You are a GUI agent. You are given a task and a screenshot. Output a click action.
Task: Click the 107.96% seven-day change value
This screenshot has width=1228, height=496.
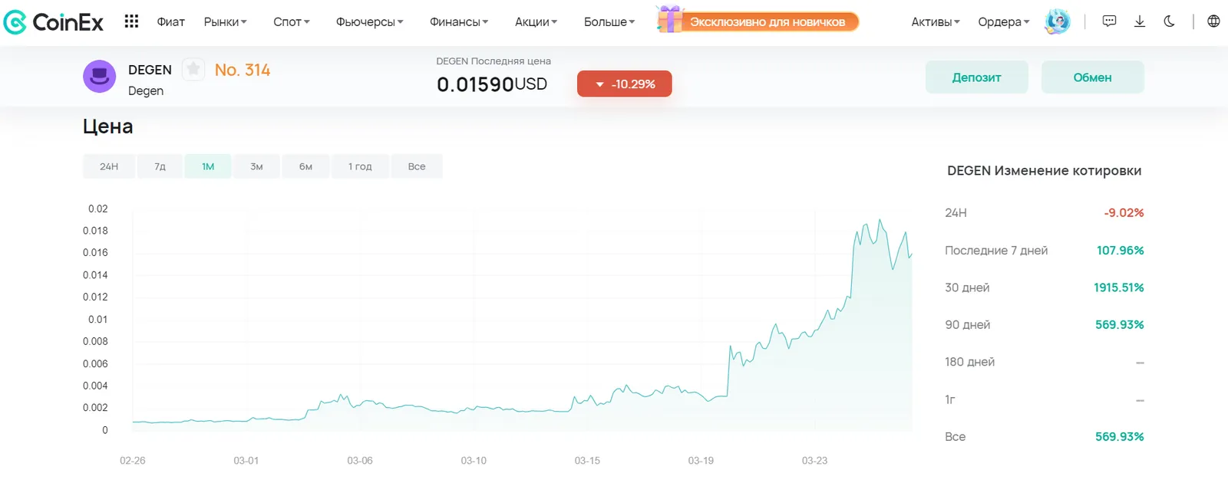pos(1120,251)
